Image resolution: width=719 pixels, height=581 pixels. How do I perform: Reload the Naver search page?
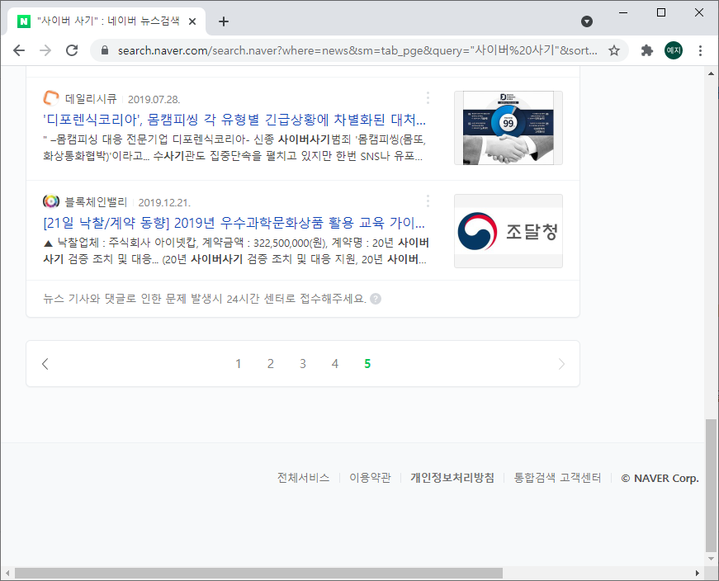click(72, 50)
